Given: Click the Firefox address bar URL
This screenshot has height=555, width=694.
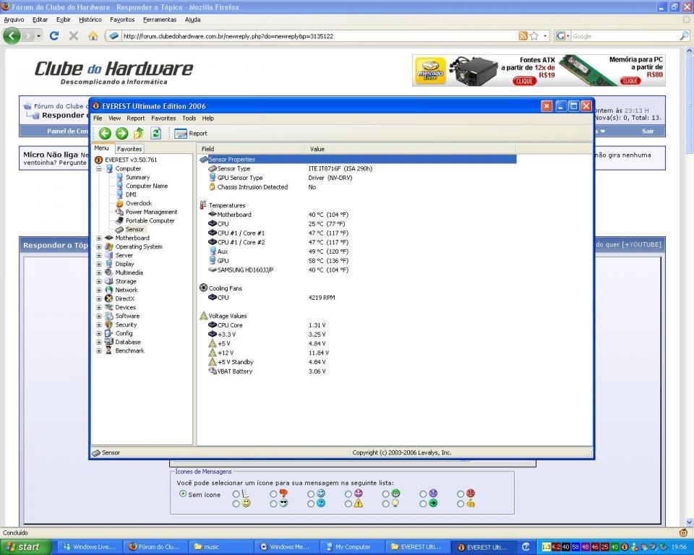Looking at the screenshot, I should pos(228,36).
